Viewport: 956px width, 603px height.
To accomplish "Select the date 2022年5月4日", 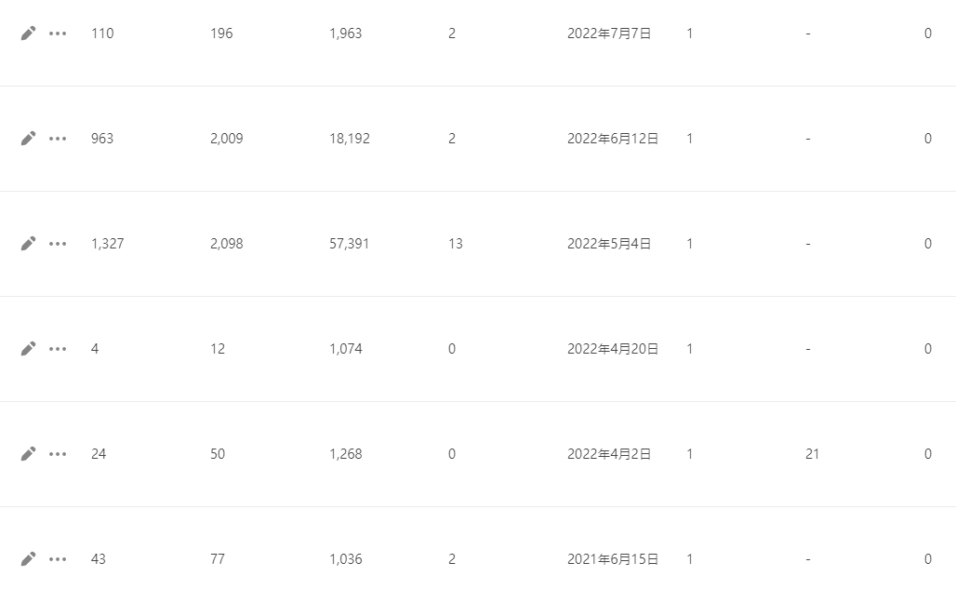I will 609,244.
